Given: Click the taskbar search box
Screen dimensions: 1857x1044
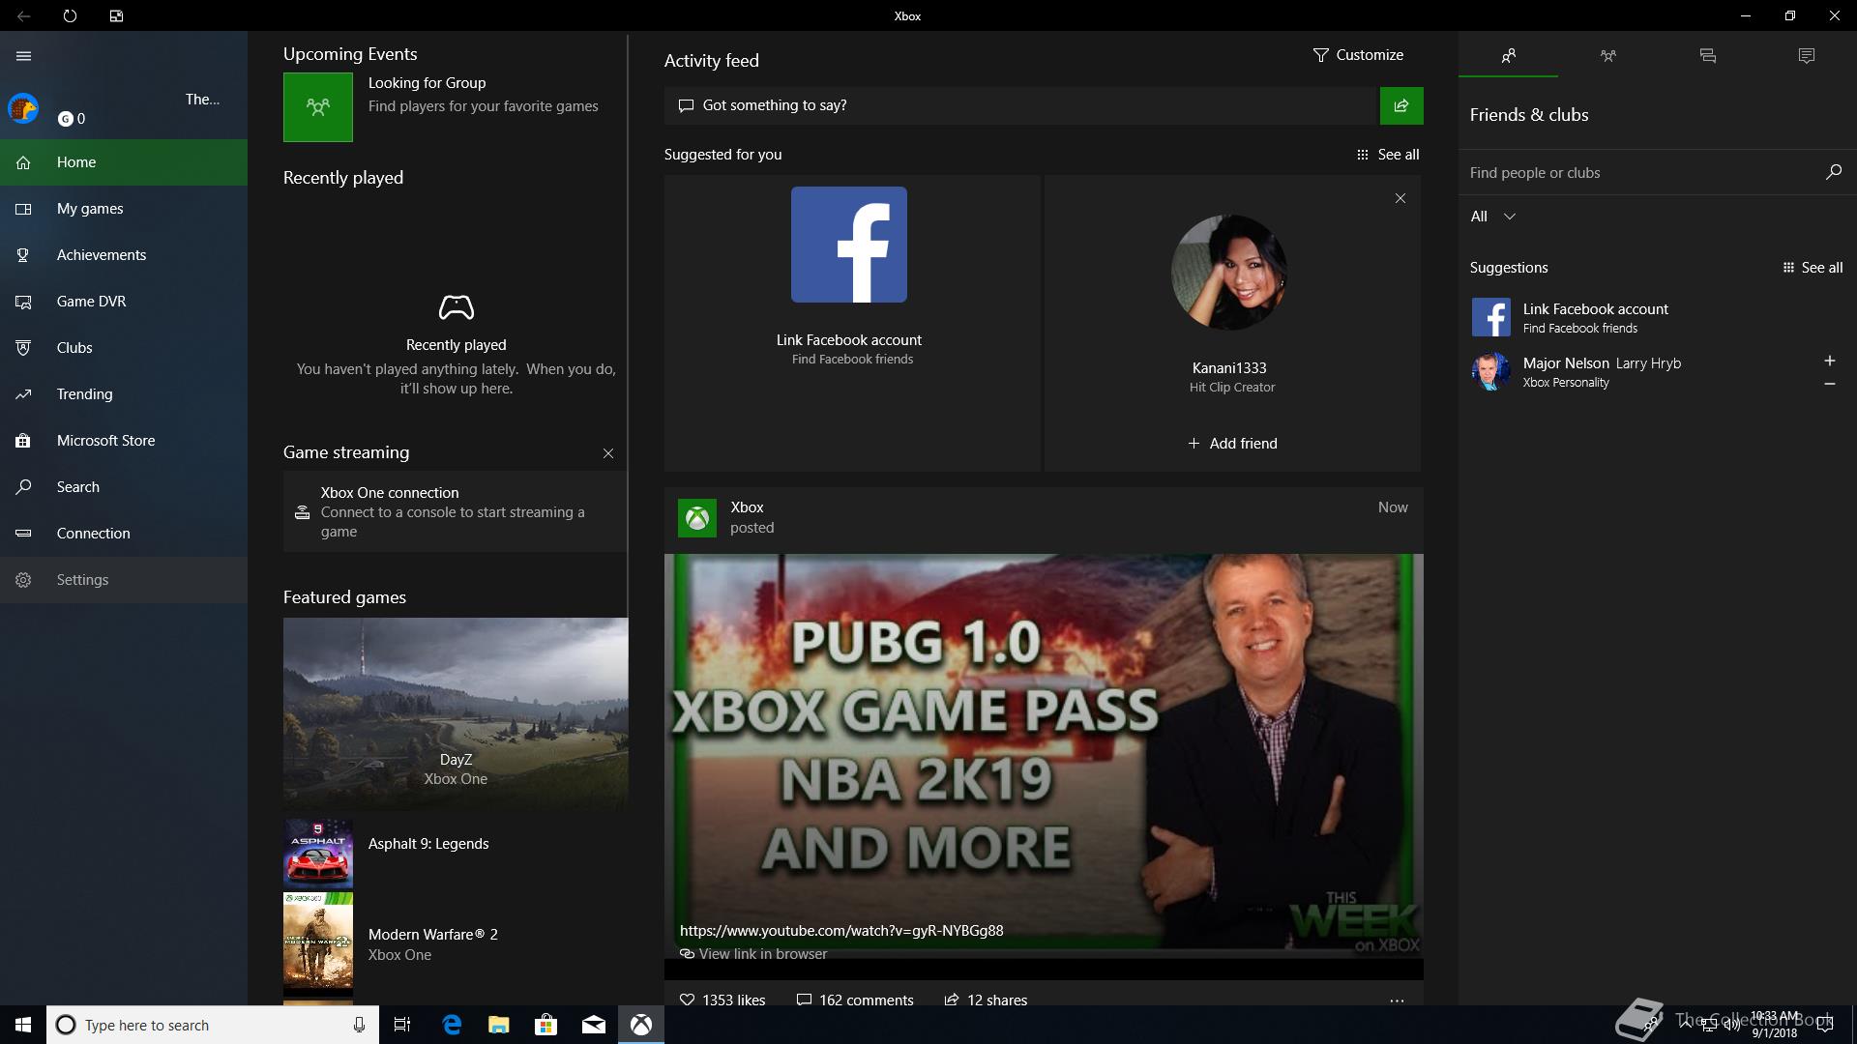Looking at the screenshot, I should [x=211, y=1025].
